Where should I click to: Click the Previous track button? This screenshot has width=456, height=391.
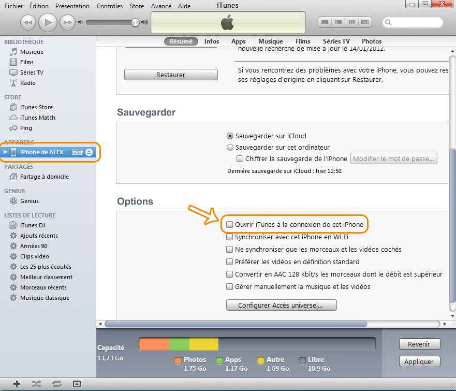28,22
